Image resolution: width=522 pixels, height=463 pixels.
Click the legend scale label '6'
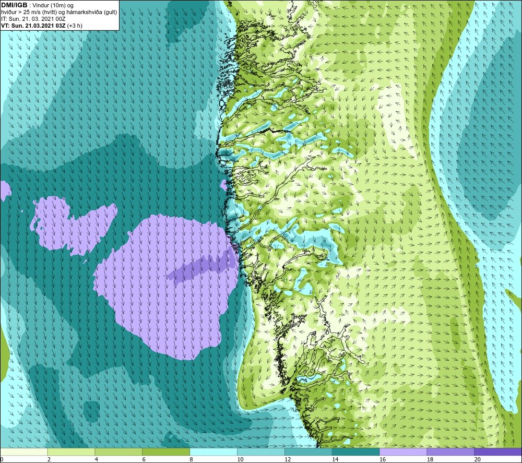pos(144,460)
